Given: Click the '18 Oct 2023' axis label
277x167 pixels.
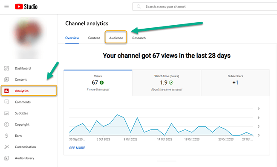Looking at the screenshot, I should tap(192, 139).
